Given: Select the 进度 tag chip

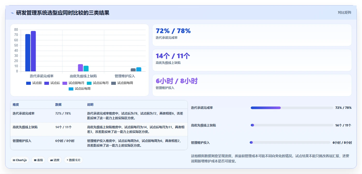Looking at the screenshot, I should tap(55, 160).
